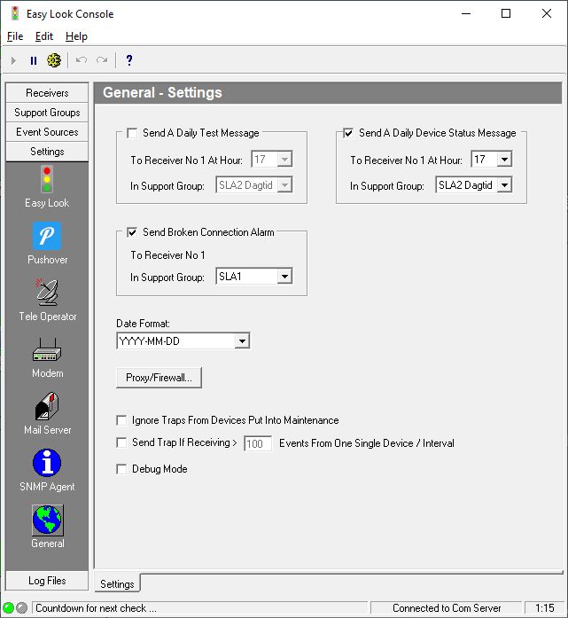Click the Settings sidebar button
Image resolution: width=568 pixels, height=618 pixels.
[x=47, y=152]
